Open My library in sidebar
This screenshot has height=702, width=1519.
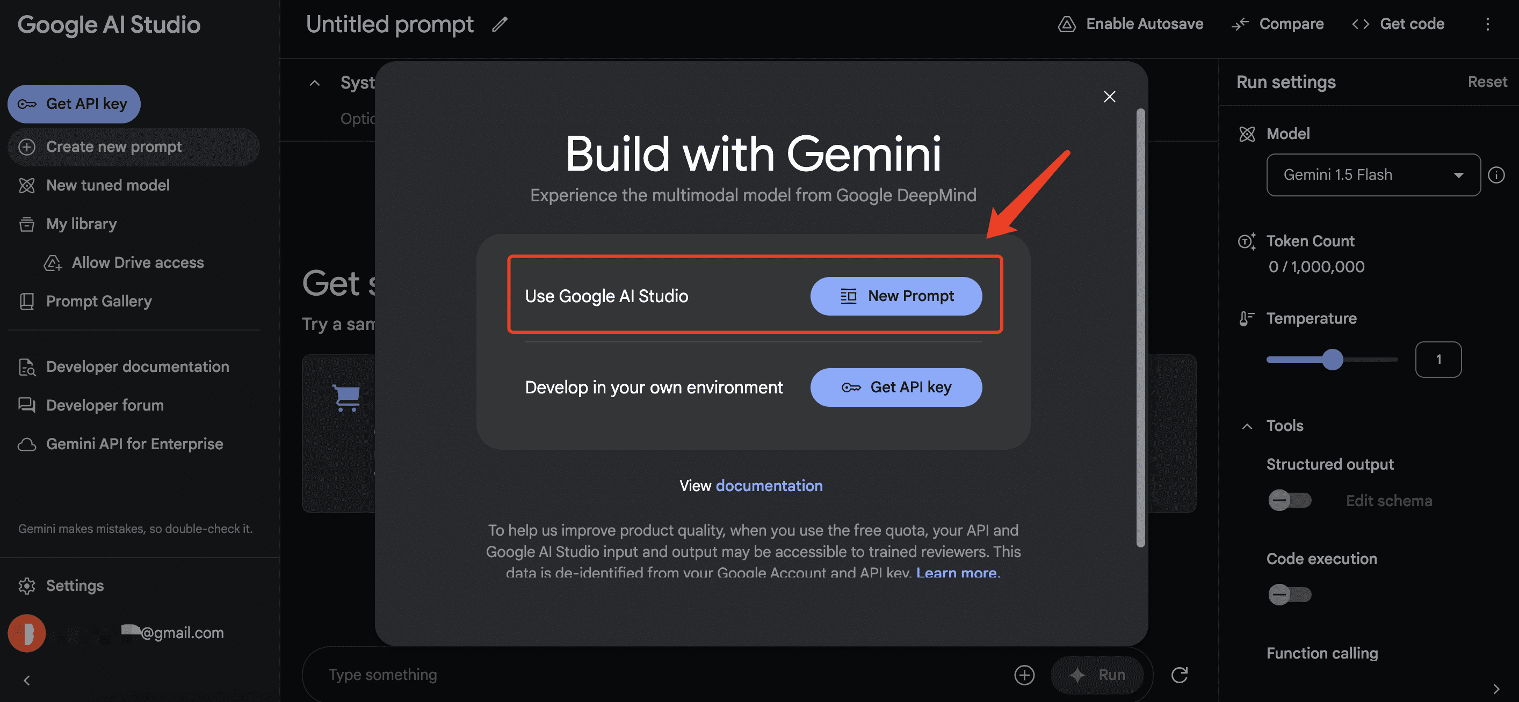82,224
